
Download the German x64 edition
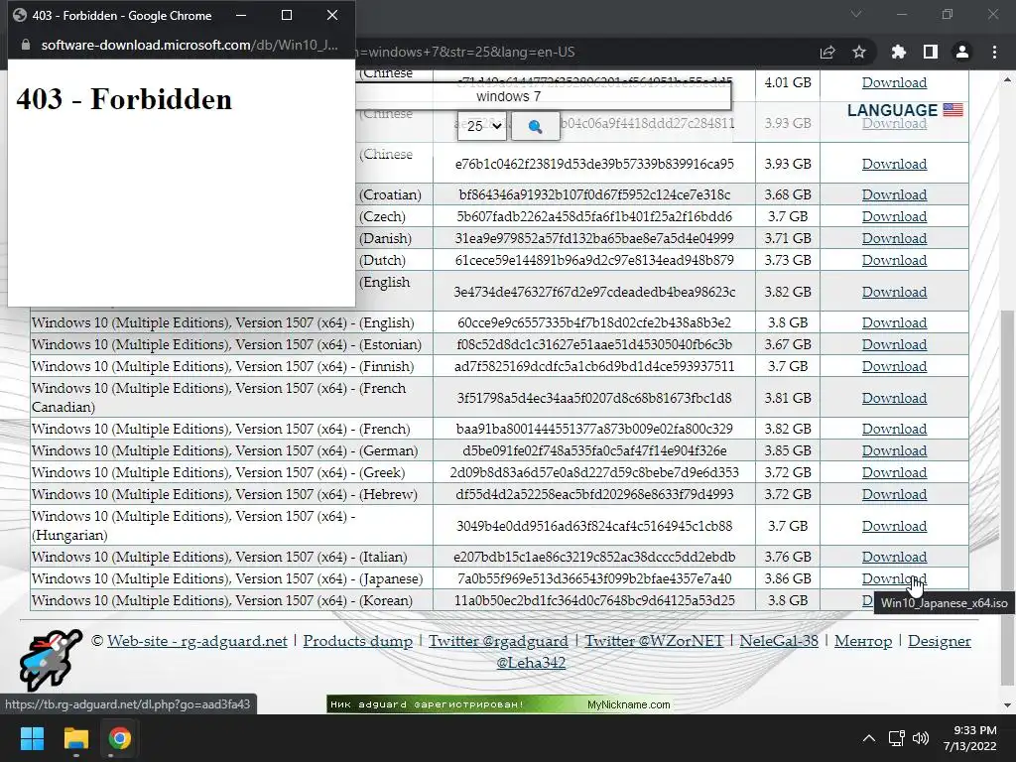point(894,450)
